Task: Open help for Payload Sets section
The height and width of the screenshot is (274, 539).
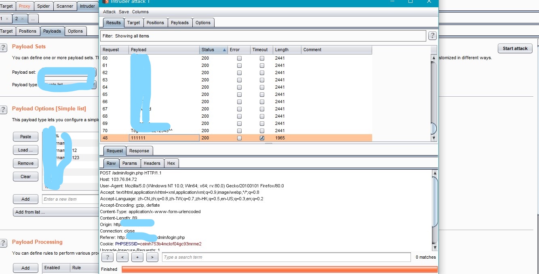Action: pyautogui.click(x=3, y=48)
